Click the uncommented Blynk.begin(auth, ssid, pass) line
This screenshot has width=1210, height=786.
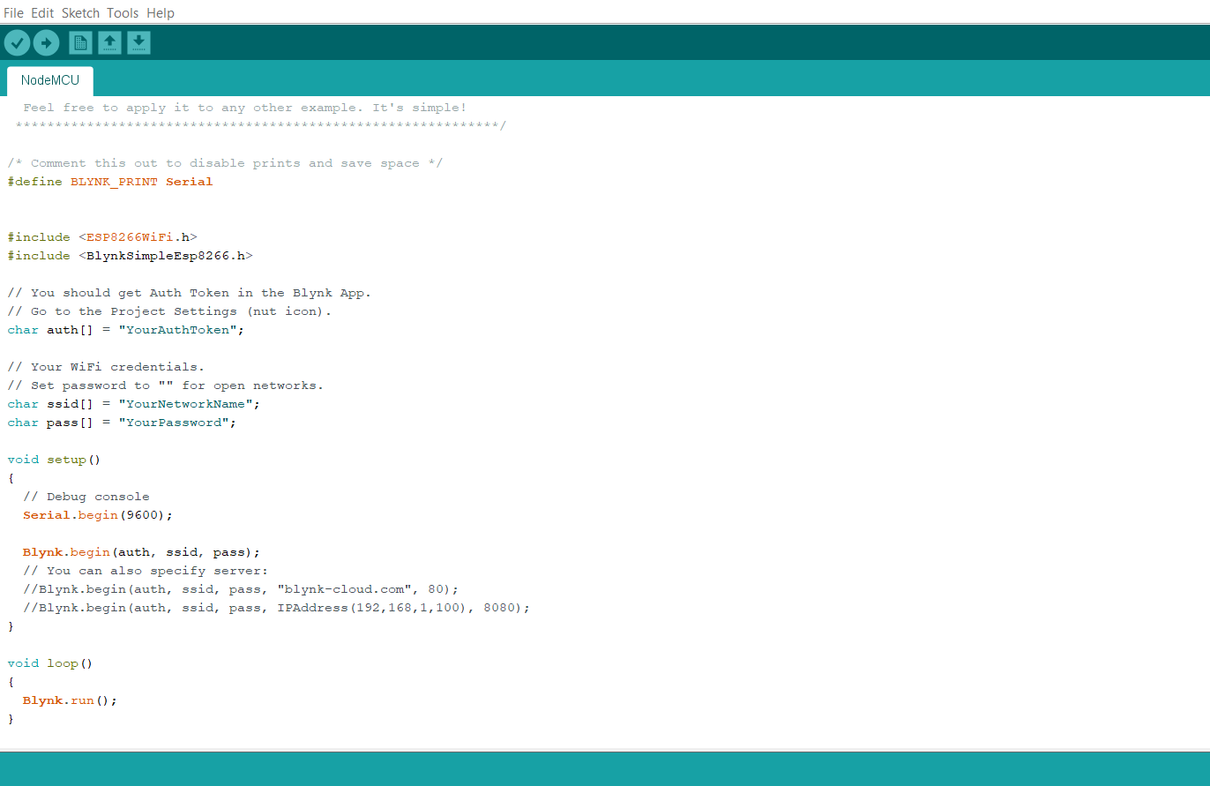coord(142,552)
